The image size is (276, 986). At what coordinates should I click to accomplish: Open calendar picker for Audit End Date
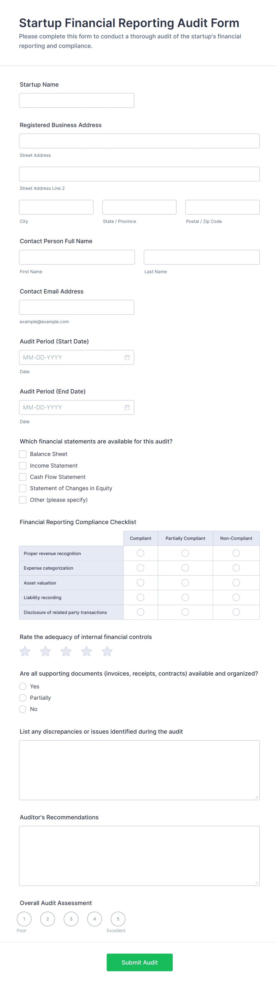(127, 407)
